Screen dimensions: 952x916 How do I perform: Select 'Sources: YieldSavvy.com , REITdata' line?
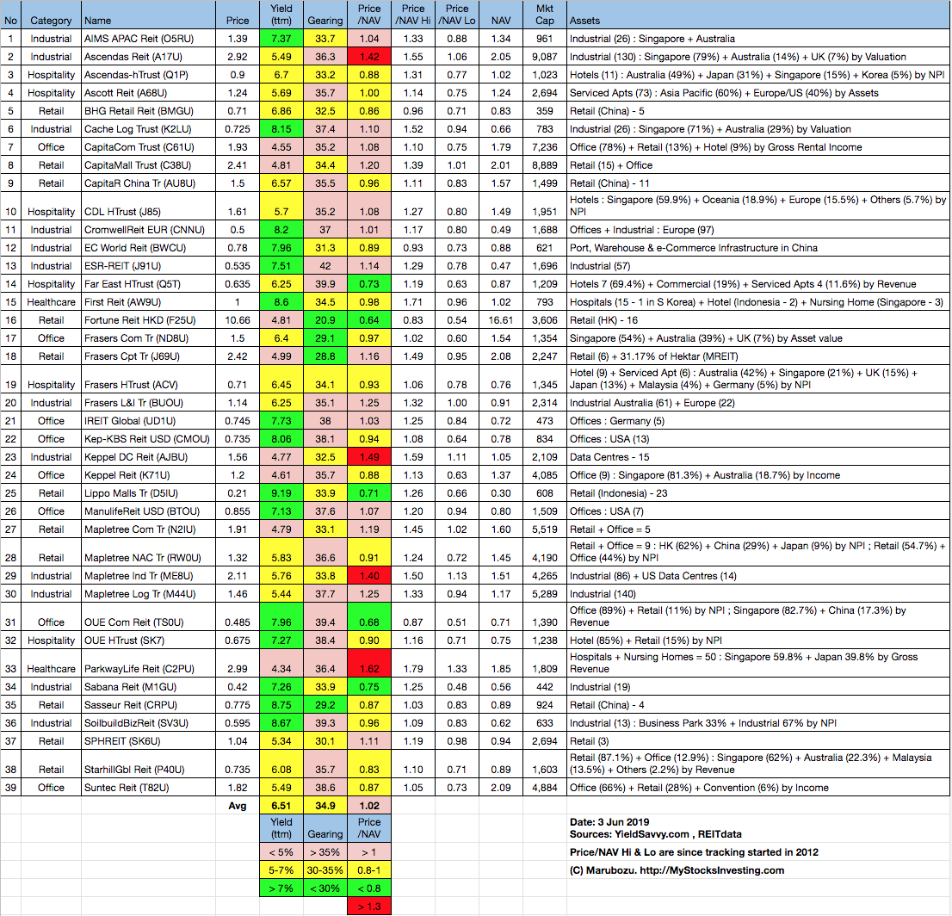655,834
